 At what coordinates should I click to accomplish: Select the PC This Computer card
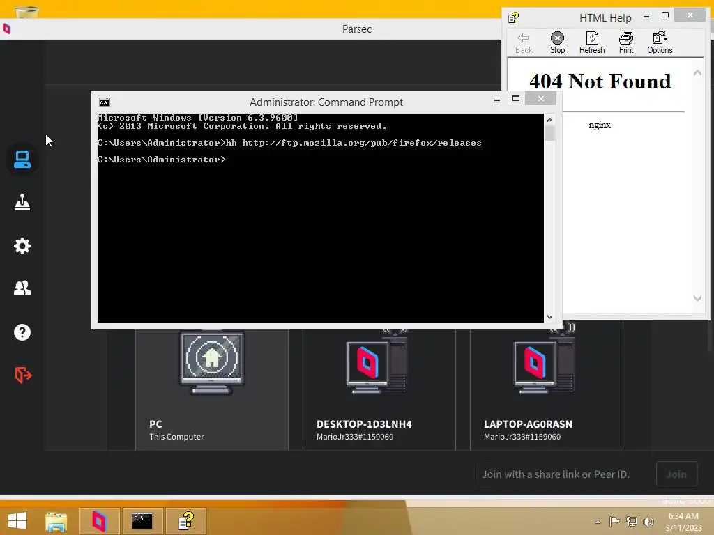coord(212,389)
